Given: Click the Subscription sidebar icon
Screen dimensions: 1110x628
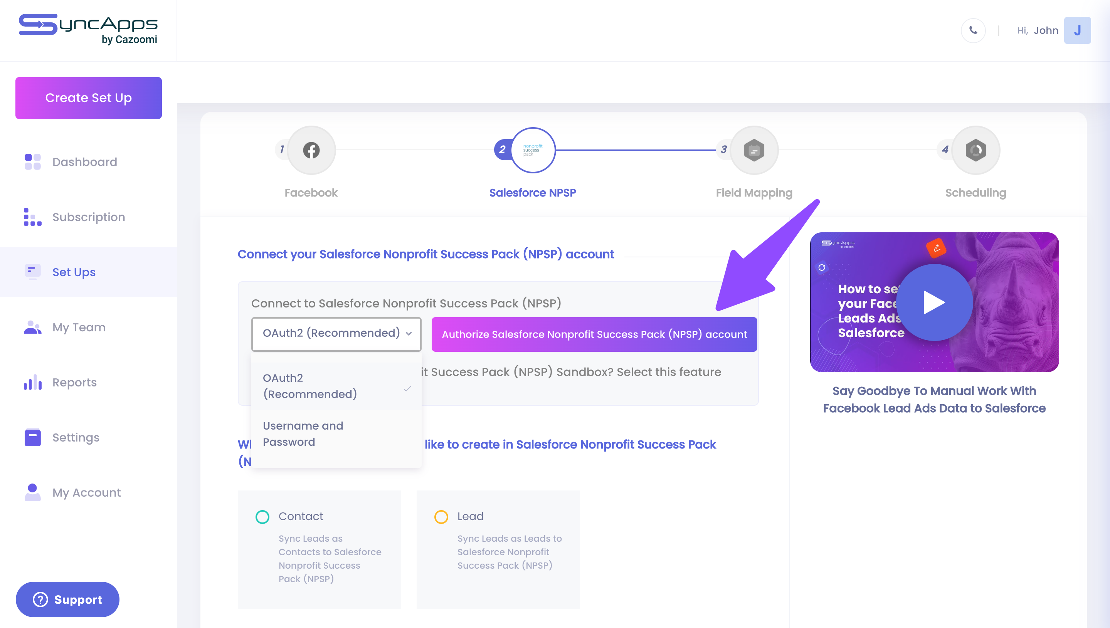Looking at the screenshot, I should pyautogui.click(x=32, y=217).
